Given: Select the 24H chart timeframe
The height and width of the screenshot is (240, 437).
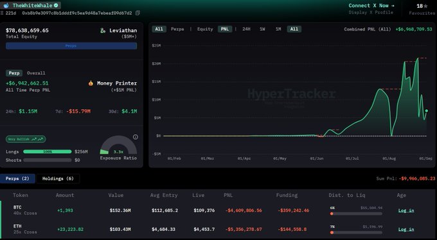Looking at the screenshot, I should point(246,29).
